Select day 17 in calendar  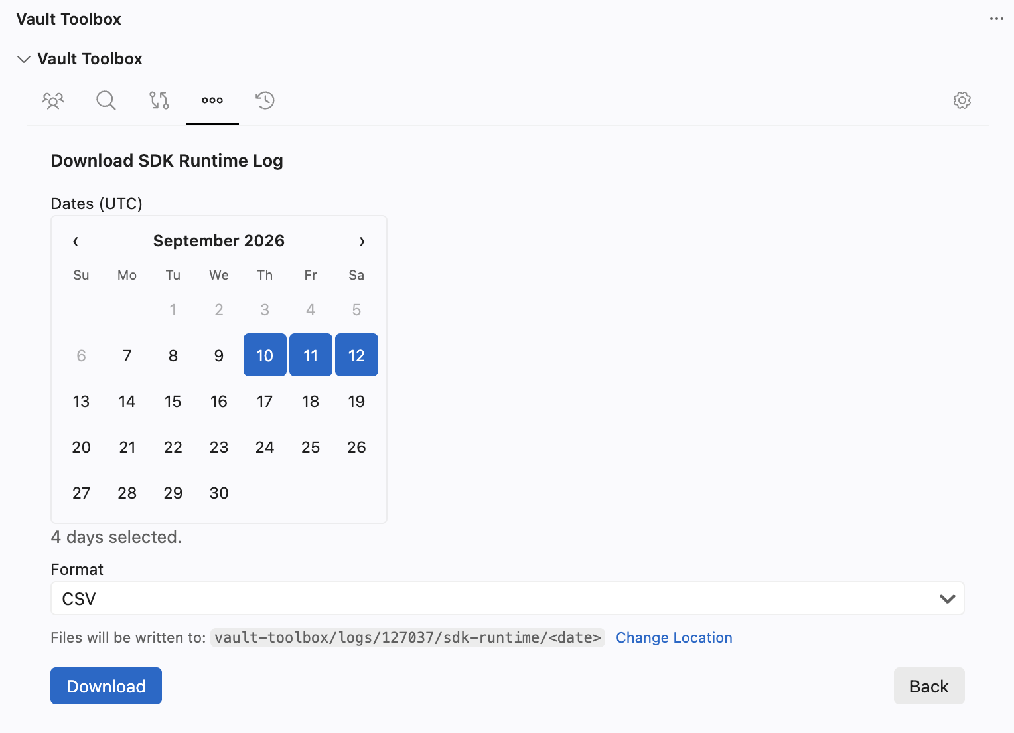click(x=265, y=401)
